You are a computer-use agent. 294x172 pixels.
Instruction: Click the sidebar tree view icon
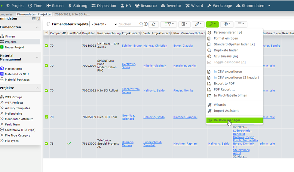[34, 19]
